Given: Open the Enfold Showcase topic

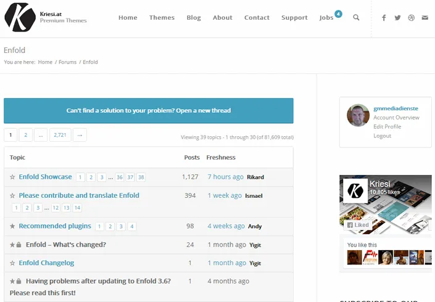Looking at the screenshot, I should (x=45, y=177).
